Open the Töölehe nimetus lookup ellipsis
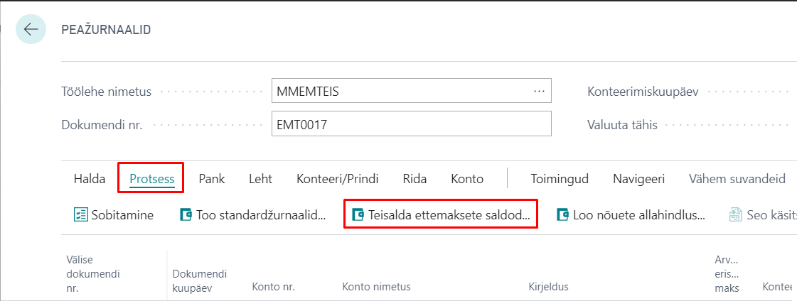The height and width of the screenshot is (301, 797). (538, 92)
